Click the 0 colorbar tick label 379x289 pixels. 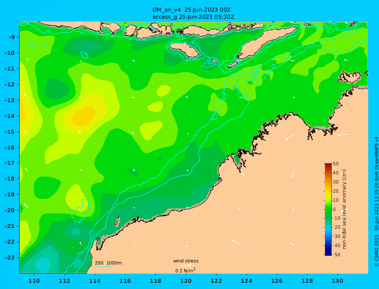335,209
